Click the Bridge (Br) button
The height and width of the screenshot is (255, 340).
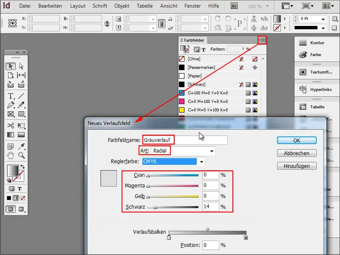click(x=234, y=6)
